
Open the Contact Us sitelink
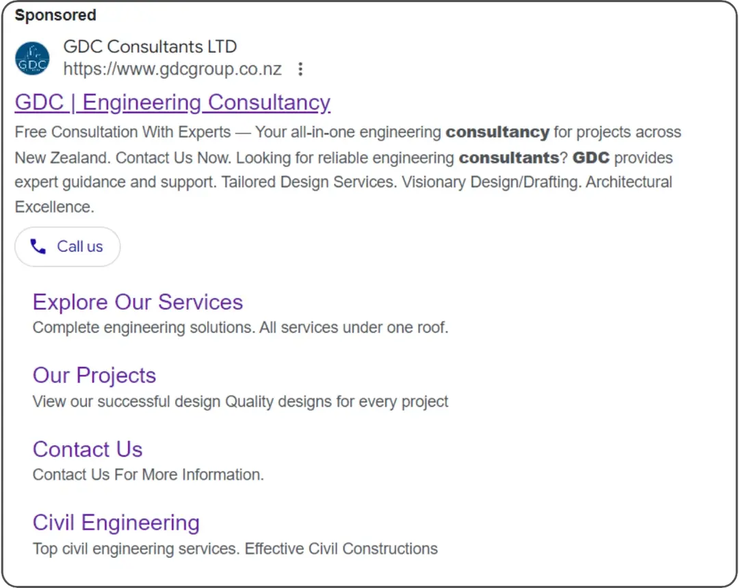[88, 449]
